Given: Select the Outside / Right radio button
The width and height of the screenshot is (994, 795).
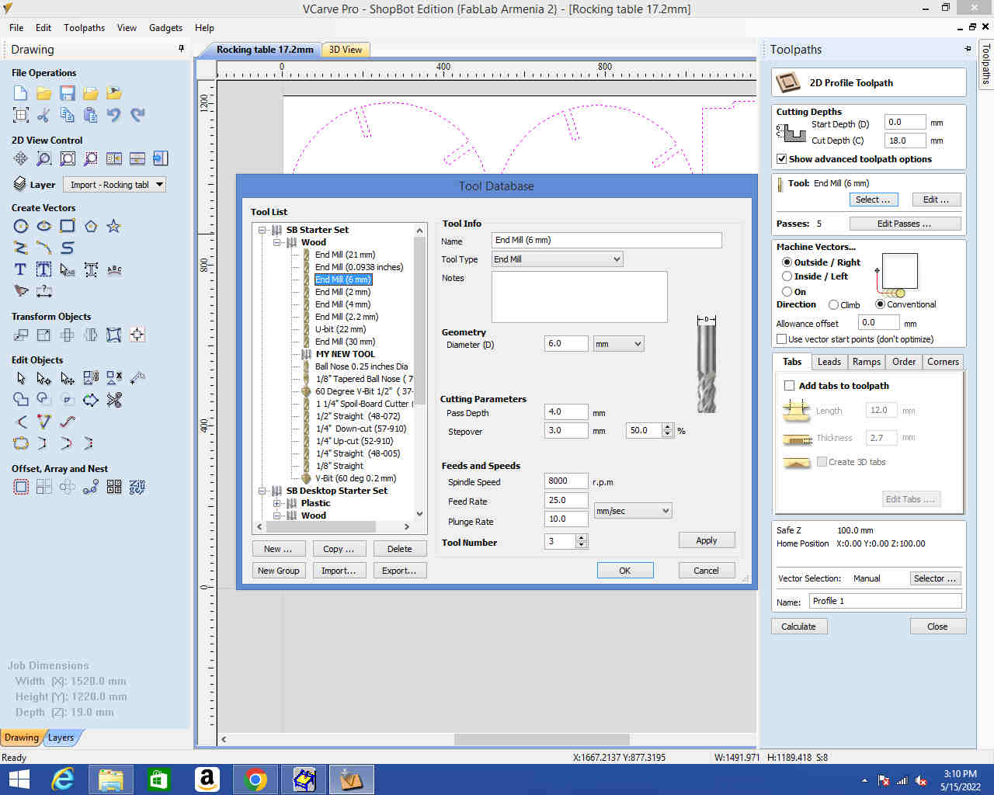Looking at the screenshot, I should point(787,262).
